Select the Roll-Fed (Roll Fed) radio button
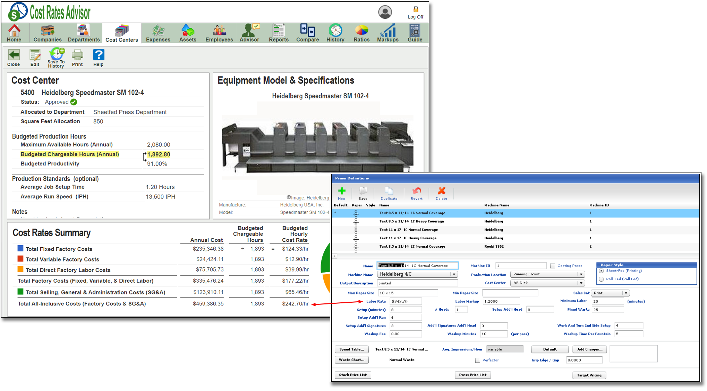707x391 pixels. [602, 279]
